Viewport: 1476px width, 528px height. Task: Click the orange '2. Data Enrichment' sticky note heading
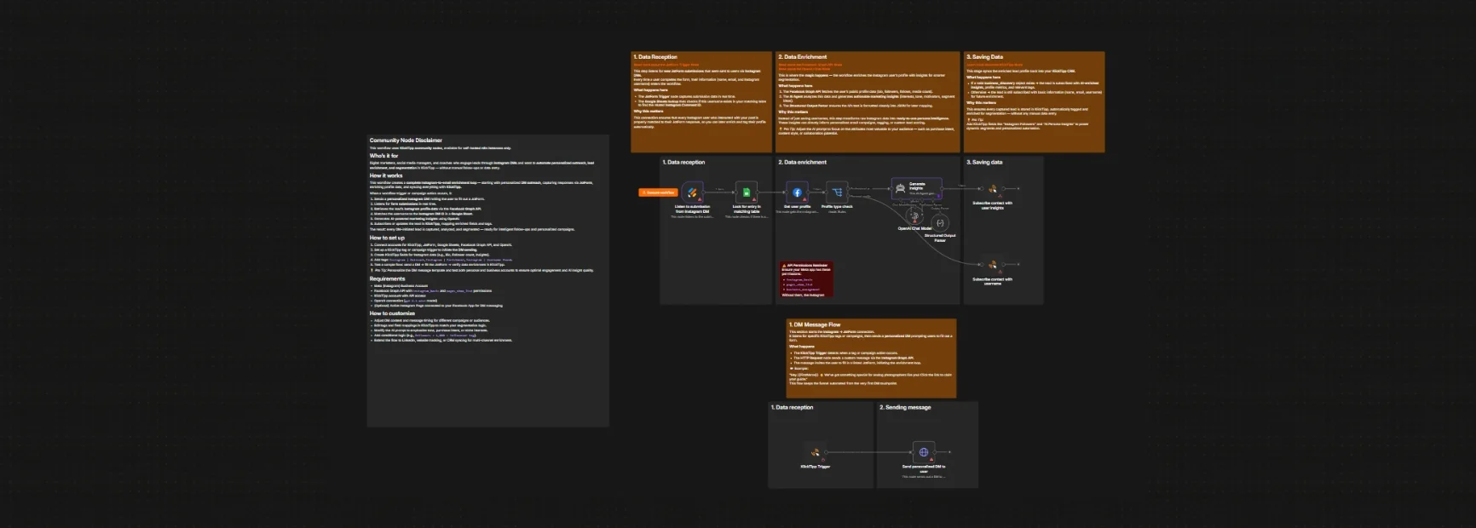pyautogui.click(x=802, y=57)
